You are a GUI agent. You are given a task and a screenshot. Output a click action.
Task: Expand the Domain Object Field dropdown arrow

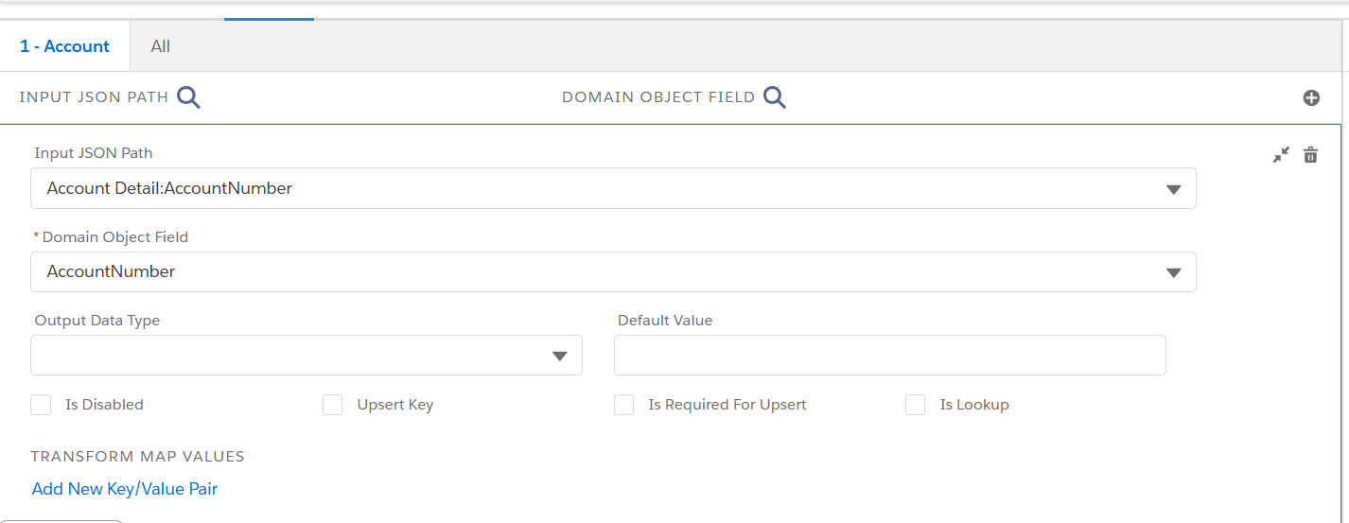coord(1173,272)
